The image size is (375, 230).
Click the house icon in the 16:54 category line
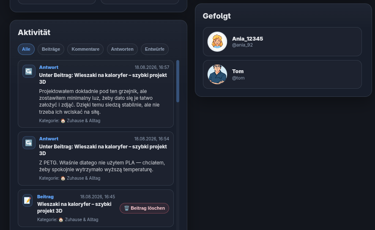pyautogui.click(x=63, y=178)
